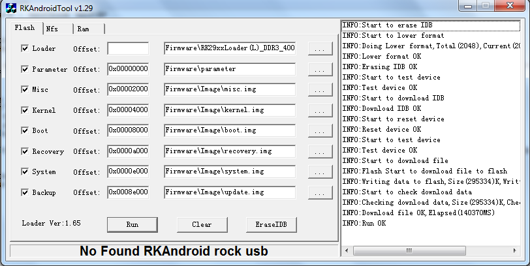Click the Run button
Viewport: 530px width, 266px height.
coord(132,224)
